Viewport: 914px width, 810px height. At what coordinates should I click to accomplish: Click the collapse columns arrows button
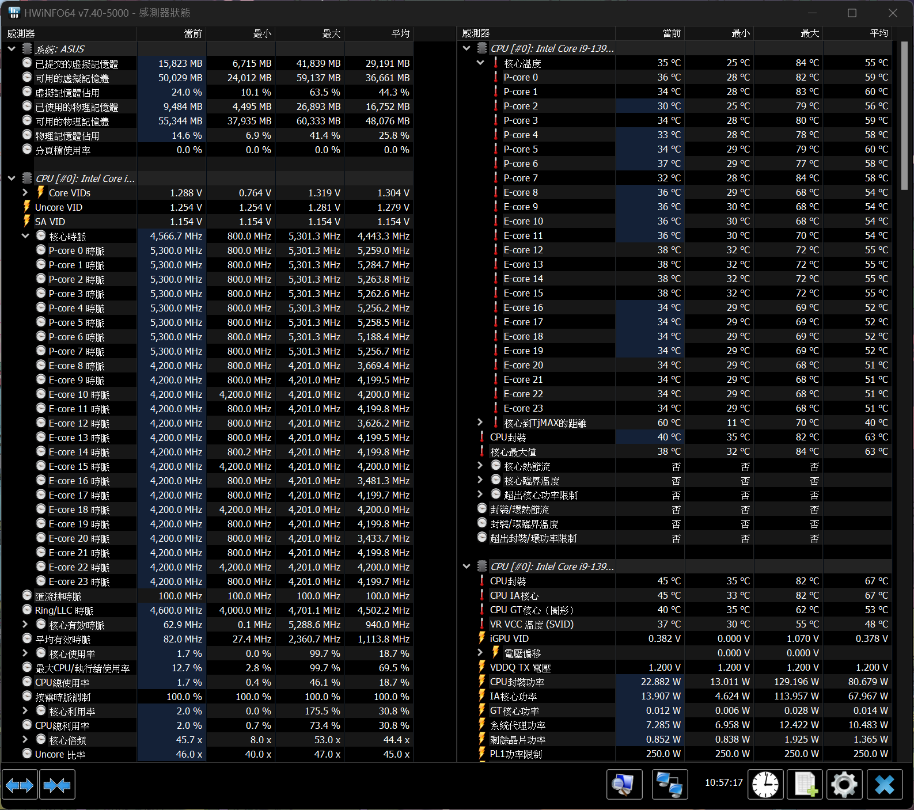pyautogui.click(x=57, y=785)
